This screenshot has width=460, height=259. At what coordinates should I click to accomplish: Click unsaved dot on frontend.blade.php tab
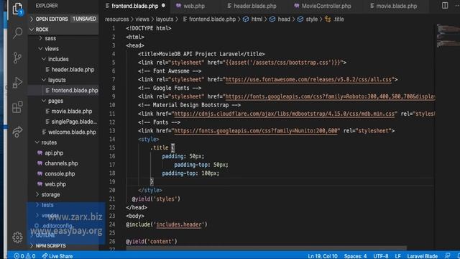pos(163,6)
